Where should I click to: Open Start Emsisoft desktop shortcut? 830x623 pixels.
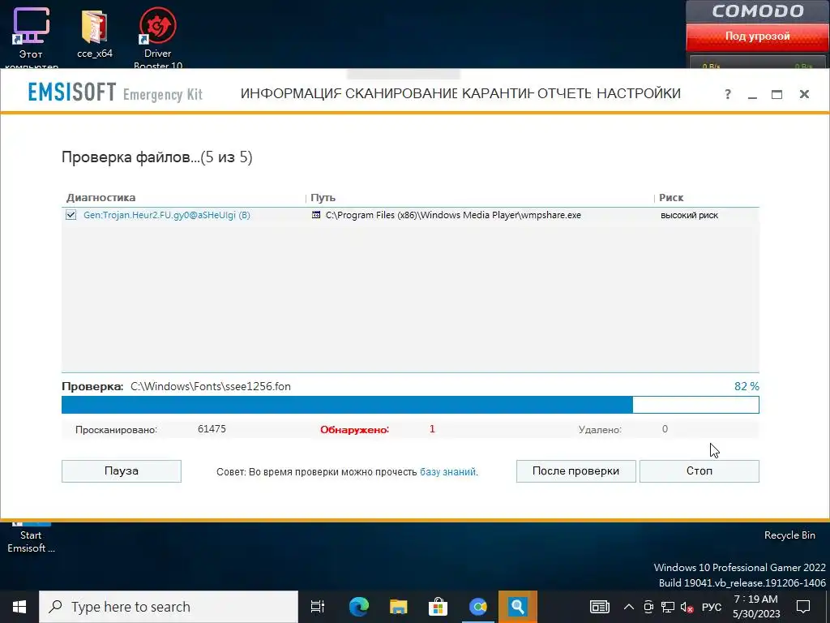(x=31, y=539)
